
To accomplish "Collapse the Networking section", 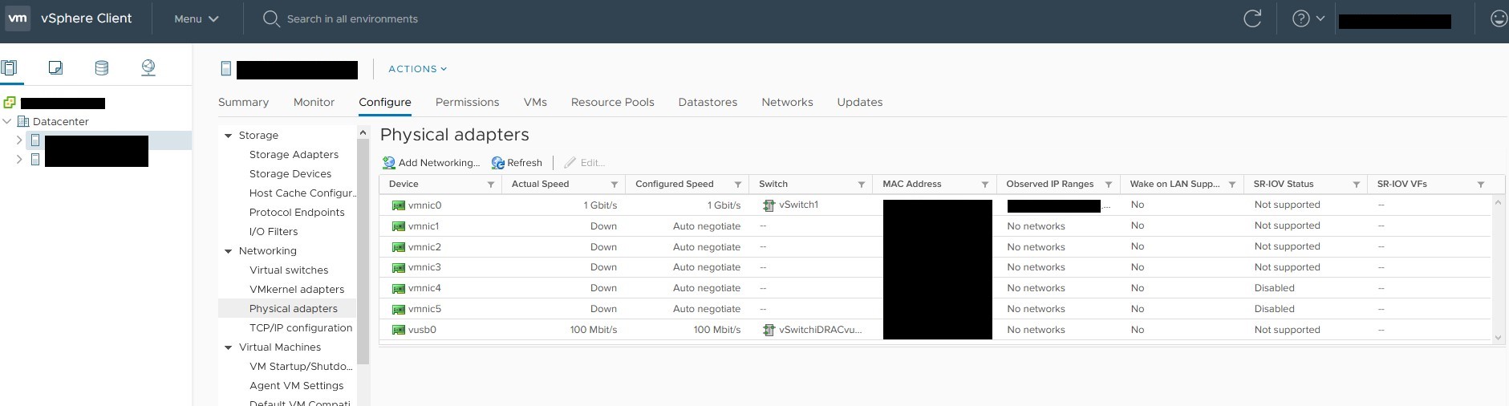I will point(229,251).
